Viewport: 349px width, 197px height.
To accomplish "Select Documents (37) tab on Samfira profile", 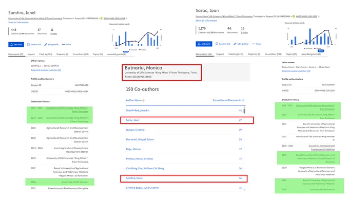I will pyautogui.click(x=16, y=54).
